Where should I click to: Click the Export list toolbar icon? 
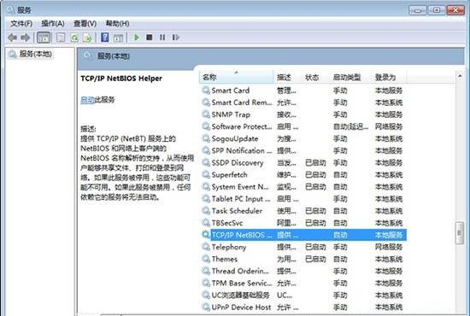coord(87,38)
